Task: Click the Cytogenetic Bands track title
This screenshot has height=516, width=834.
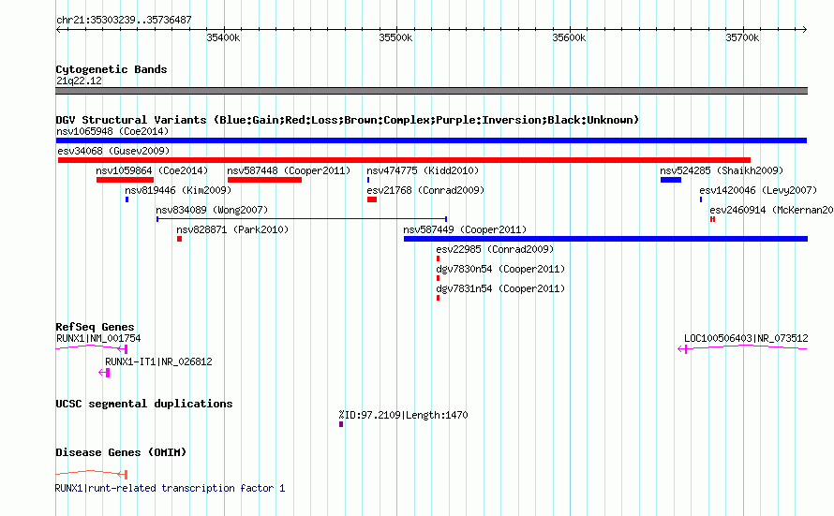Action: coord(112,69)
